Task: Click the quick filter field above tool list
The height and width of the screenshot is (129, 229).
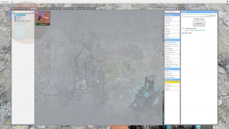Action: [x=172, y=12]
